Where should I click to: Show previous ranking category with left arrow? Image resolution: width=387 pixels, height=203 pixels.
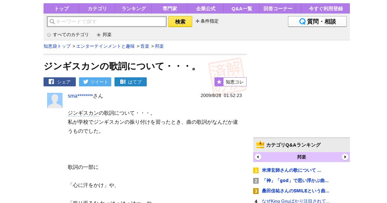[258, 157]
